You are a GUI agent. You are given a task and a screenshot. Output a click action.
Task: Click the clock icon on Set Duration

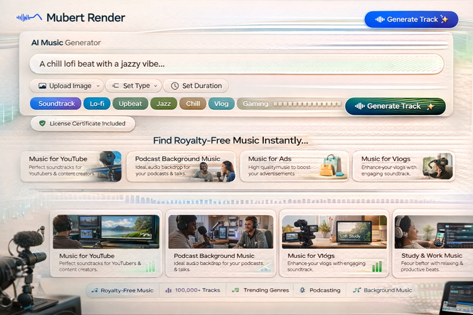pyautogui.click(x=175, y=86)
